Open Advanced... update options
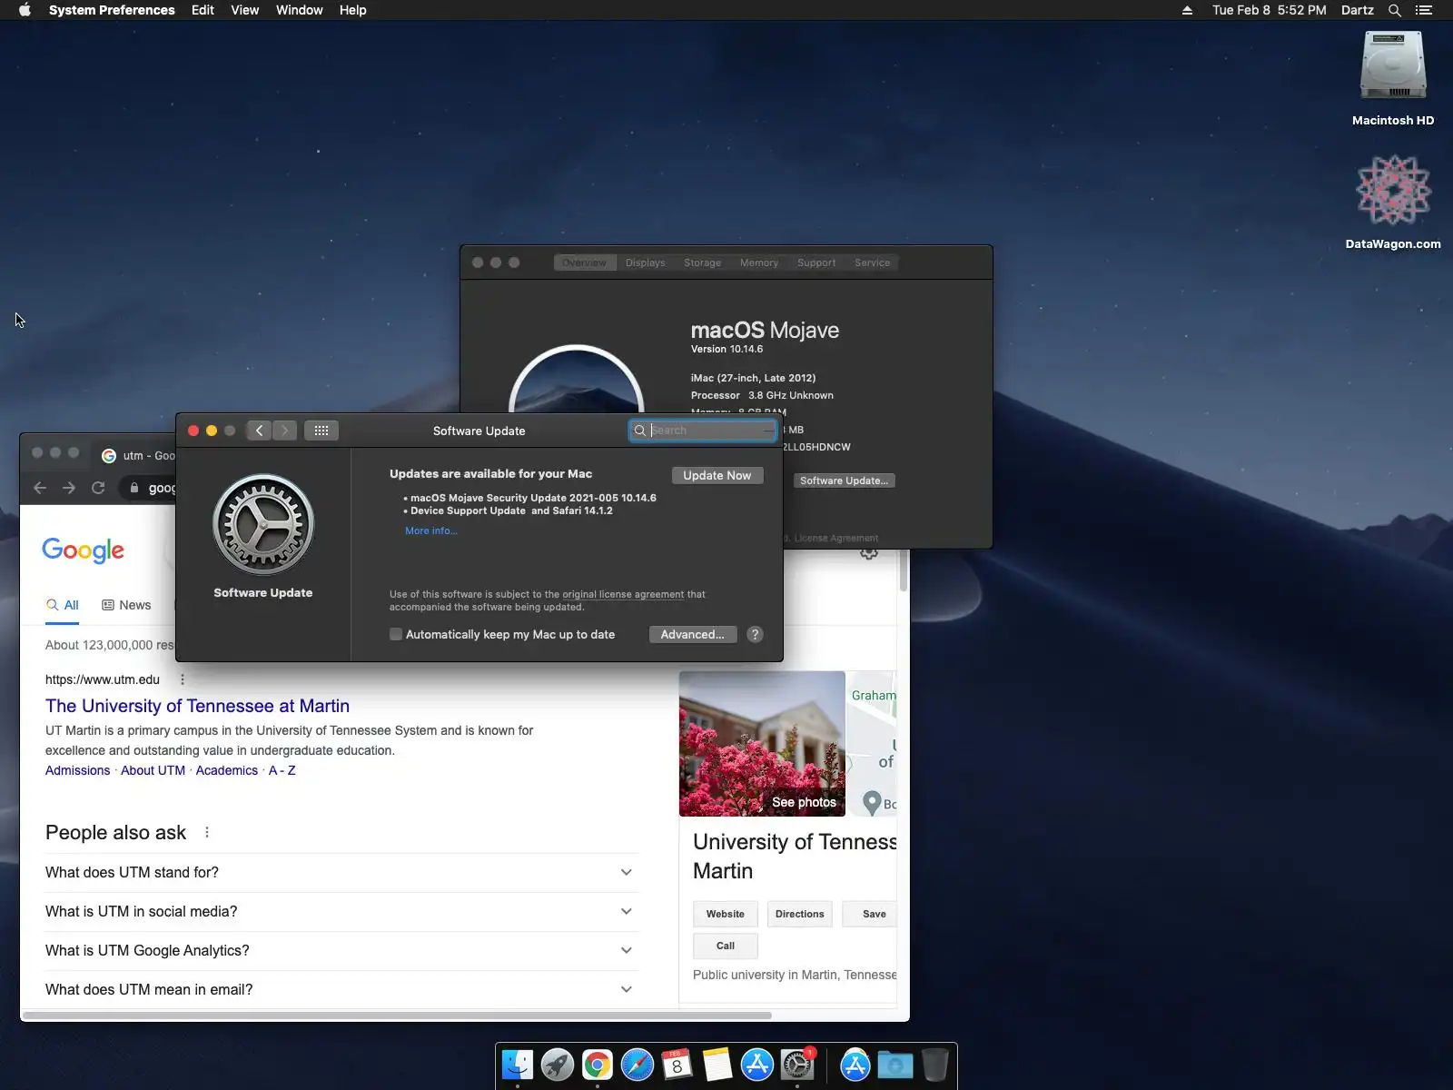Screen dimensions: 1453x1090 click(x=693, y=634)
